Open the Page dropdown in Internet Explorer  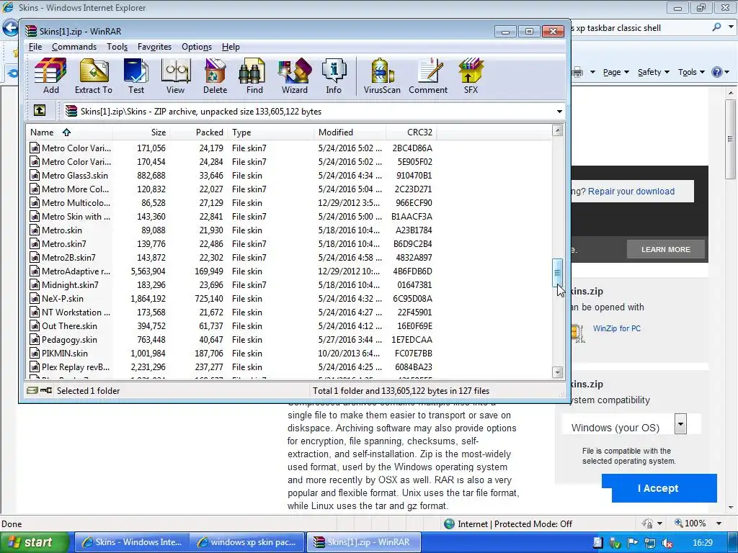click(615, 72)
